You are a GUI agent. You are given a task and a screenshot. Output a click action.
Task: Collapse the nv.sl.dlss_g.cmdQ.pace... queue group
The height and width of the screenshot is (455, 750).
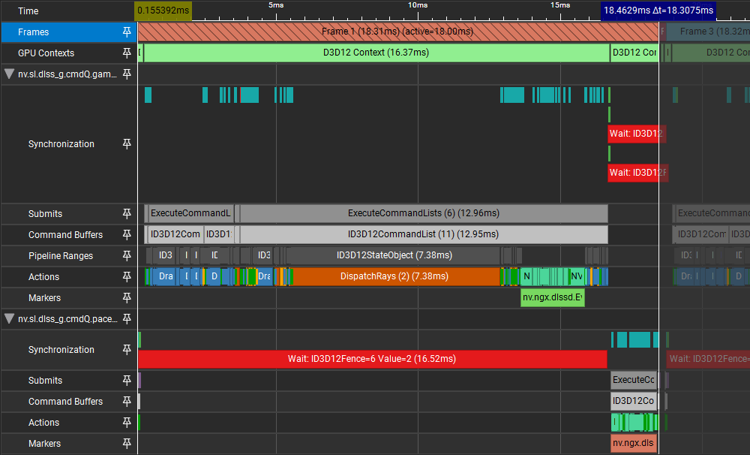(x=9, y=319)
